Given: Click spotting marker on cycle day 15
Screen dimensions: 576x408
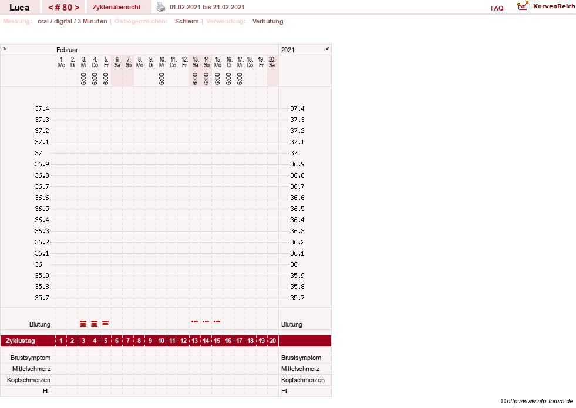Looking at the screenshot, I should pos(217,322).
